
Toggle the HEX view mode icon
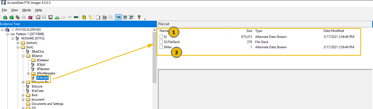coord(131,17)
